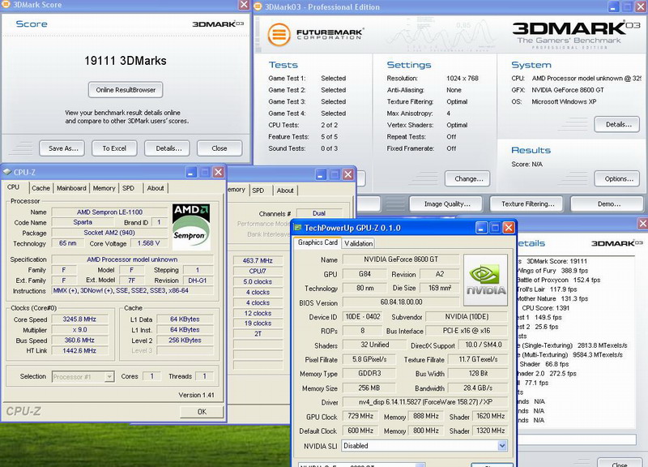Click the Core Voltage value 1.568 V
This screenshot has height=467, width=648.
(148, 243)
